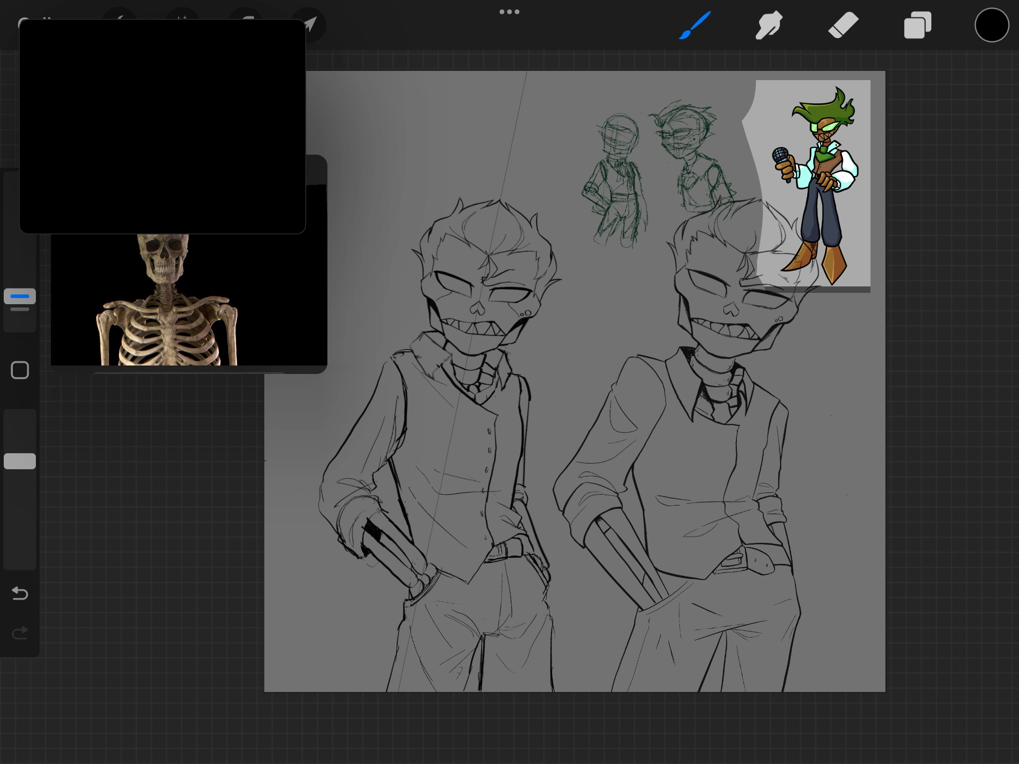Select the Smudge finger tool

(x=769, y=25)
